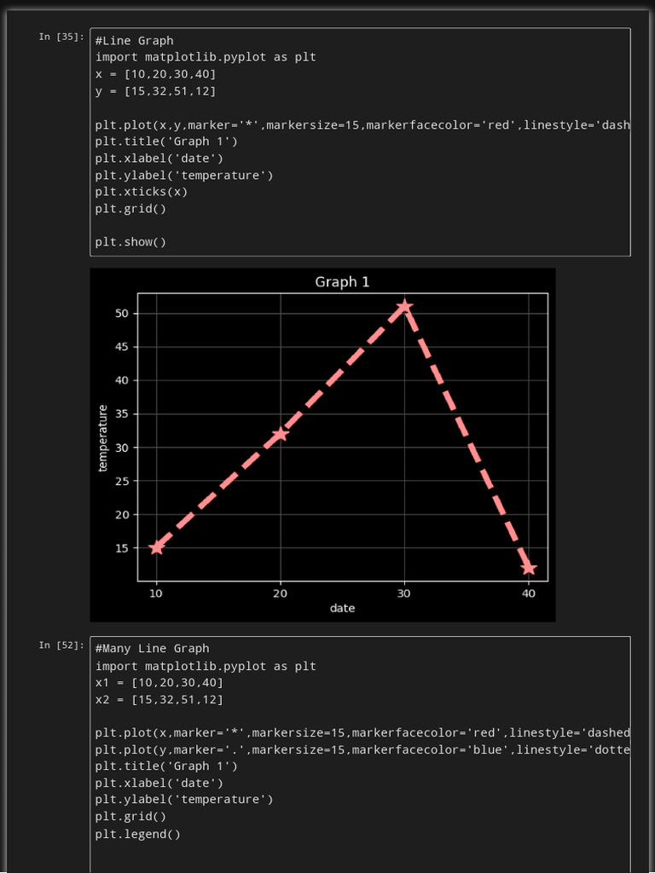Click plt.title('Graph 1') in cell 35
Image resolution: width=655 pixels, height=873 pixels.
[x=166, y=142]
